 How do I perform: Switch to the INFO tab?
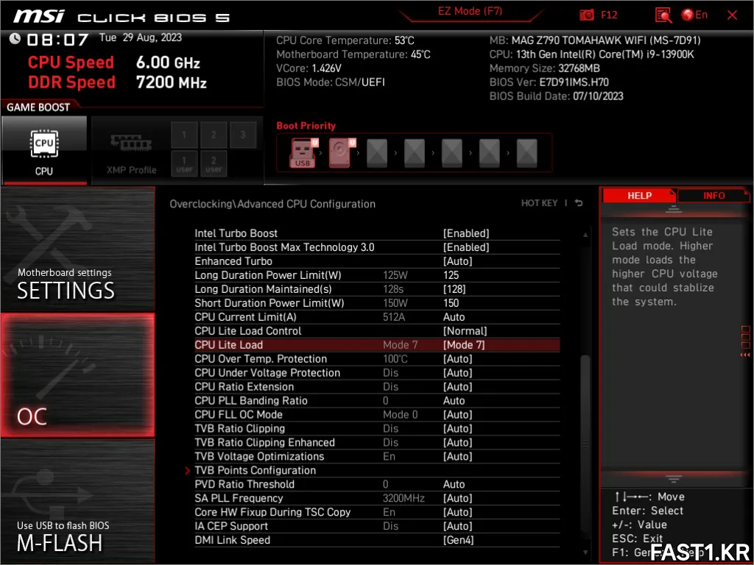714,196
